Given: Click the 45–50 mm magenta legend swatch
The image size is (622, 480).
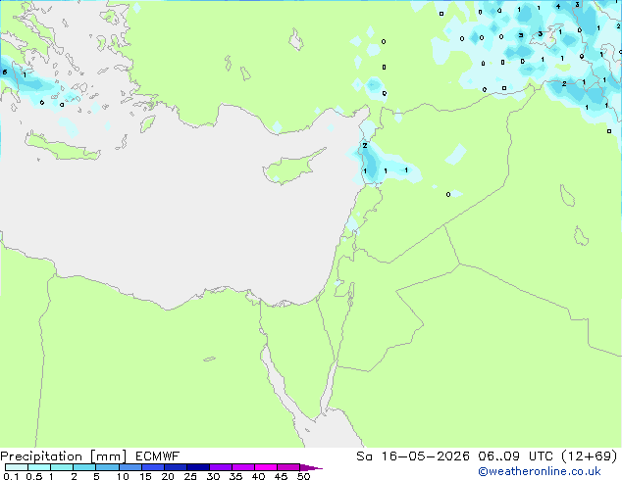Looking at the screenshot, I should click(288, 467).
